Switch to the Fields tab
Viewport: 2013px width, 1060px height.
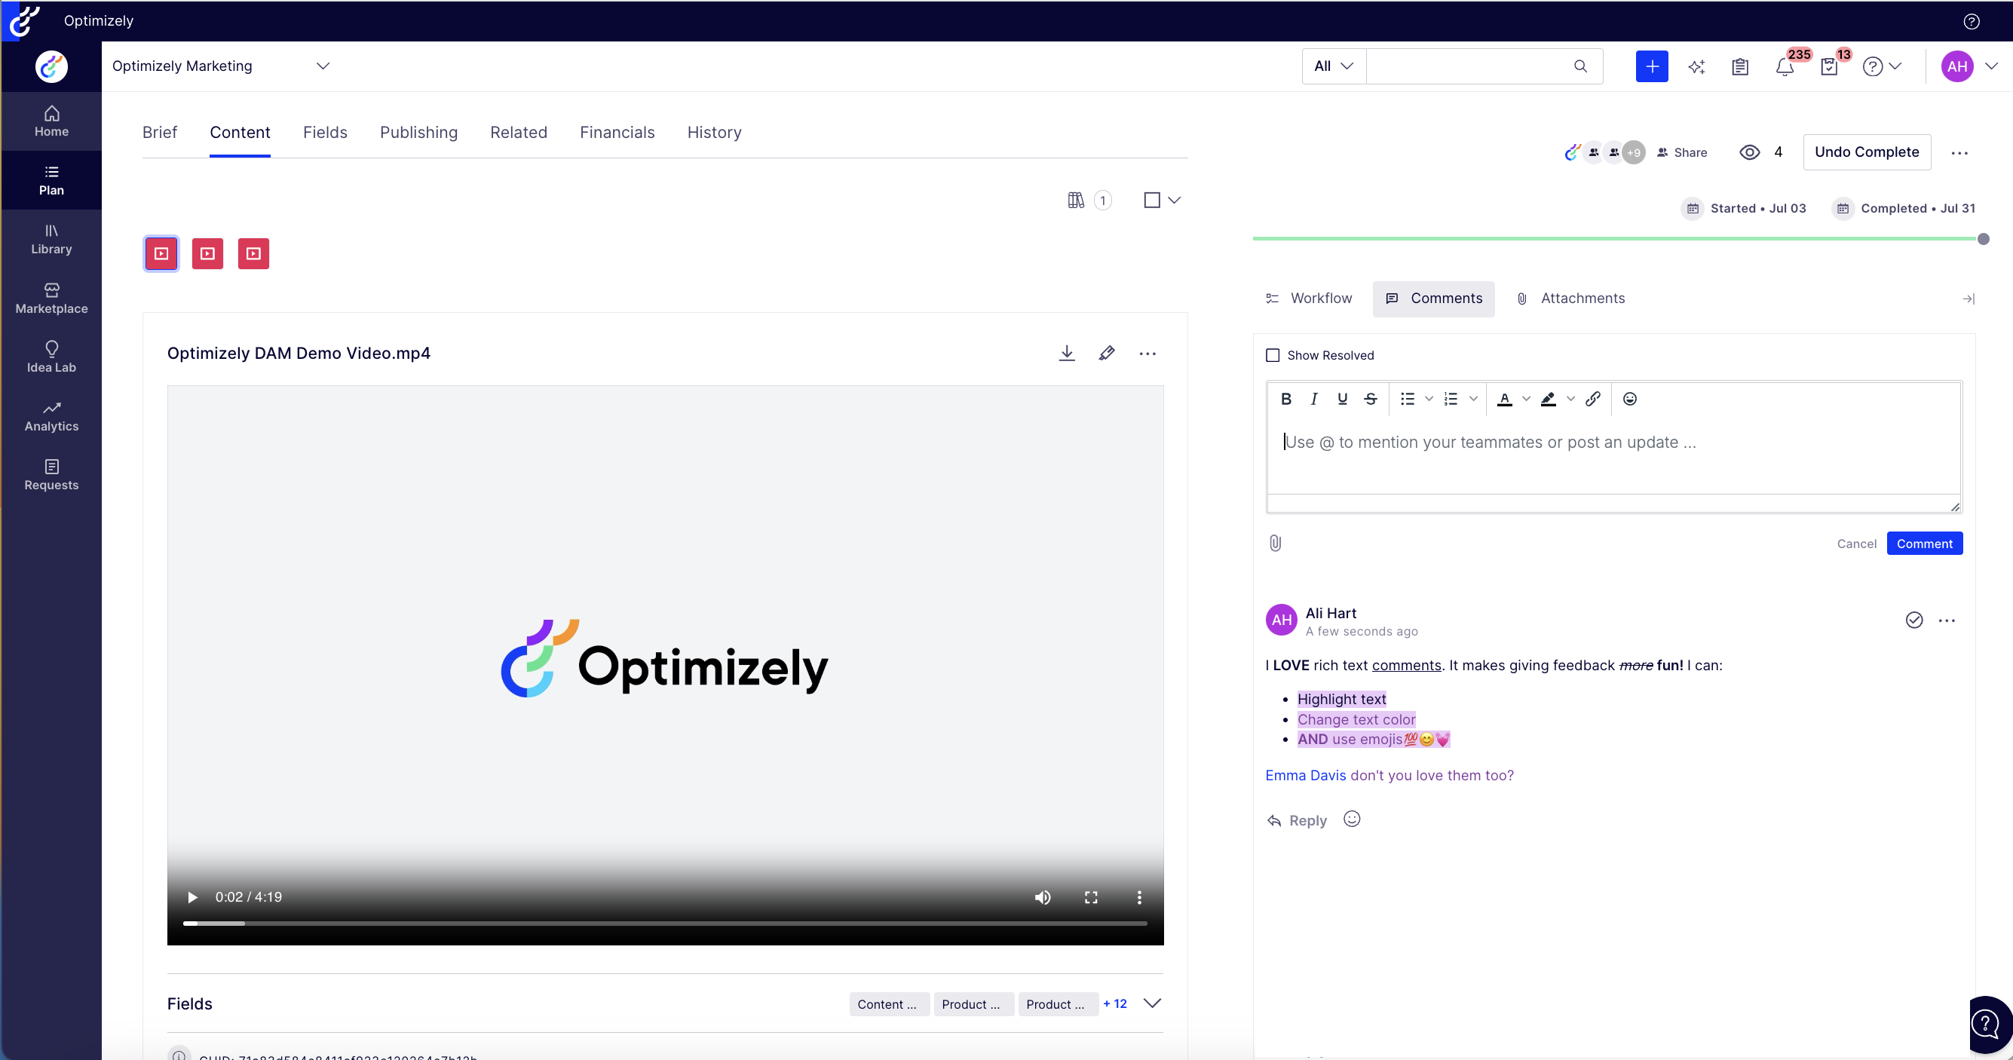[325, 133]
